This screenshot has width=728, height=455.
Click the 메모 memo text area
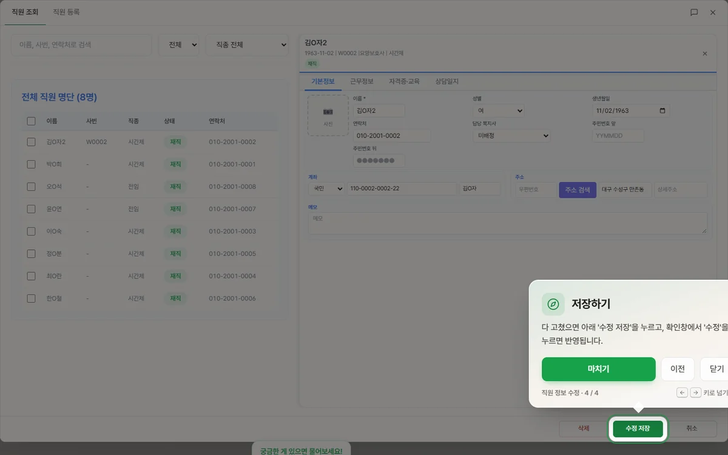pos(508,223)
